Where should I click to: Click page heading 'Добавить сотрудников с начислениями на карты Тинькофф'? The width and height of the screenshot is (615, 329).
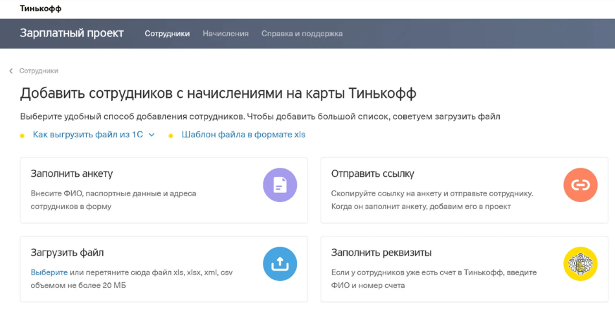point(218,94)
